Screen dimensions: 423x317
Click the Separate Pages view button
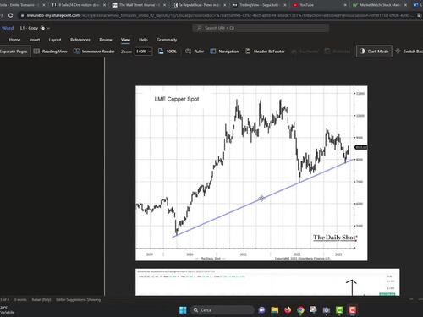[x=14, y=52]
